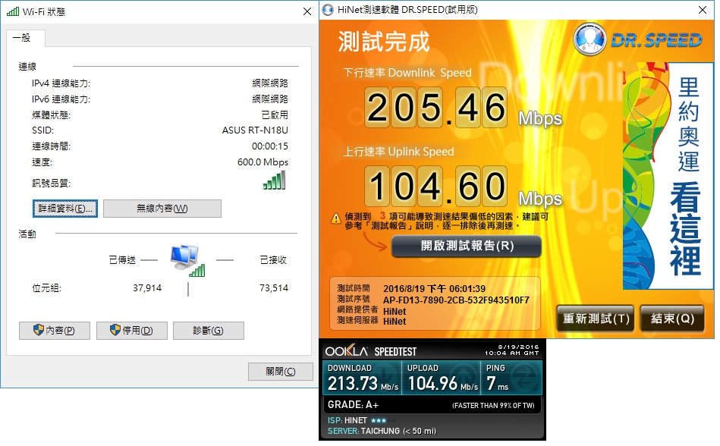
Task: Click the 診斷(G) diagnose button
Action: pyautogui.click(x=209, y=331)
